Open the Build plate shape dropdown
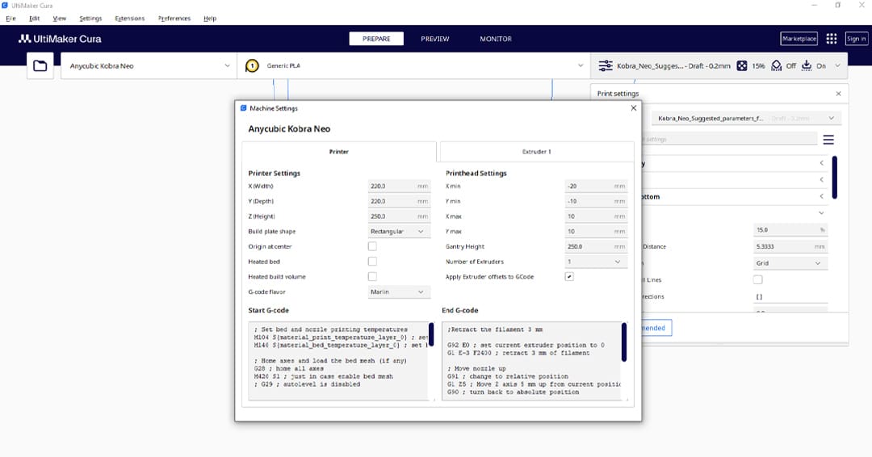Image resolution: width=872 pixels, height=457 pixels. 399,231
